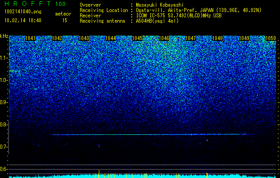Click the antenna text A504HB(yagi 4el)
Image resolution: width=280 pixels, height=178 pixels.
tap(157, 21)
